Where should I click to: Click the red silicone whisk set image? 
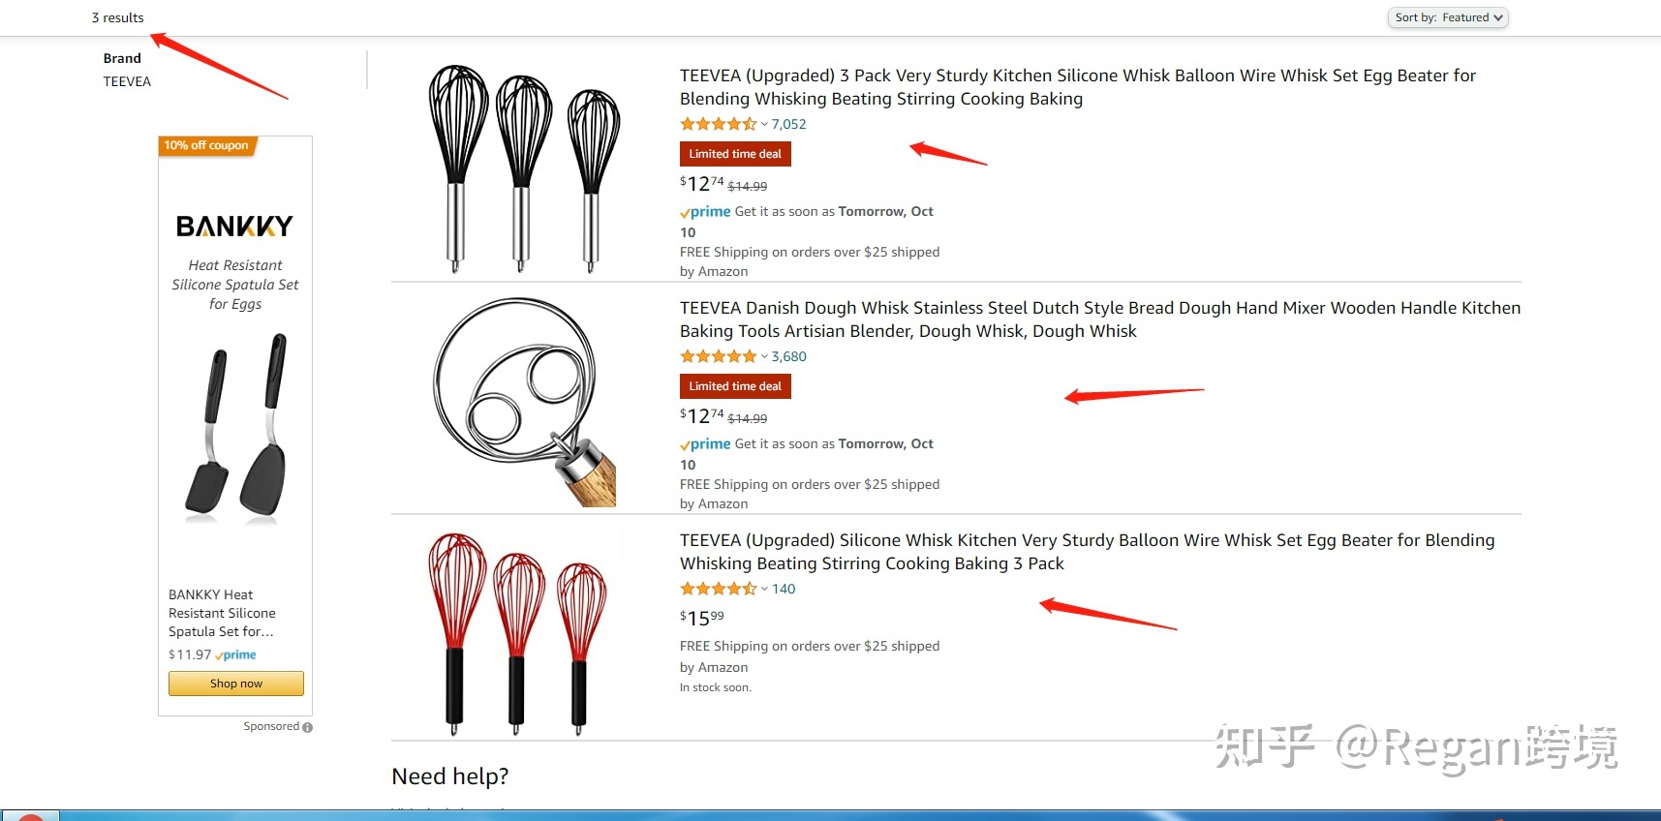tap(517, 633)
